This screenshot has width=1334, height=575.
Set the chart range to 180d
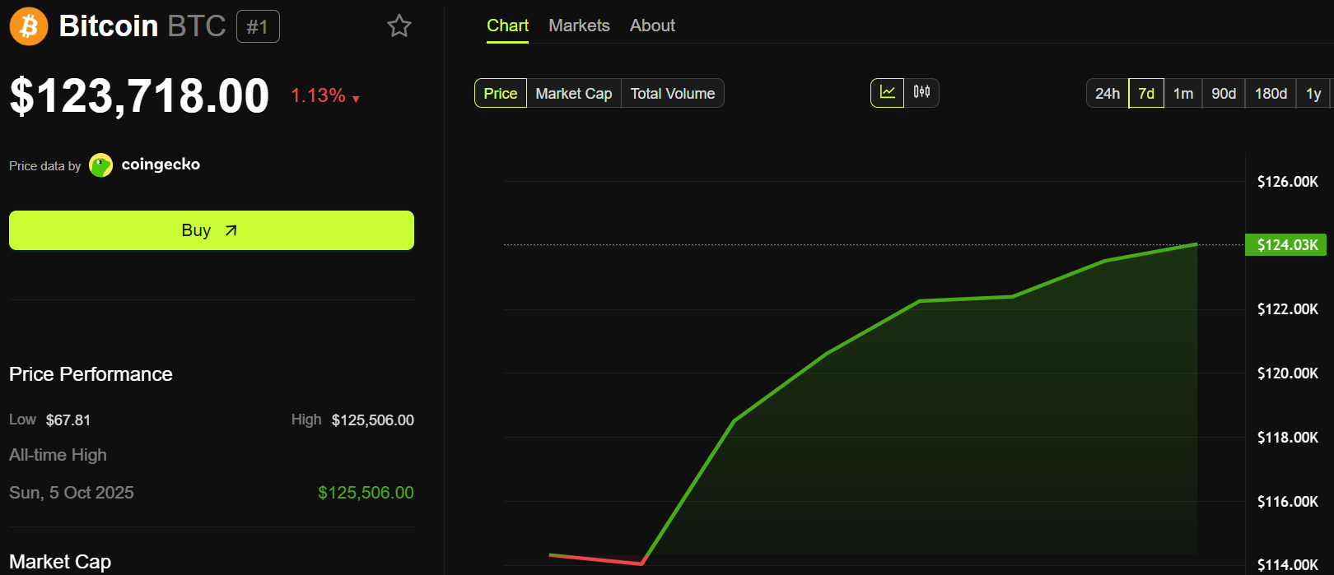(1271, 93)
